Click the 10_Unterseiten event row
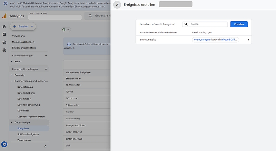Screen dimensions: 276x151 [x=87, y=85]
